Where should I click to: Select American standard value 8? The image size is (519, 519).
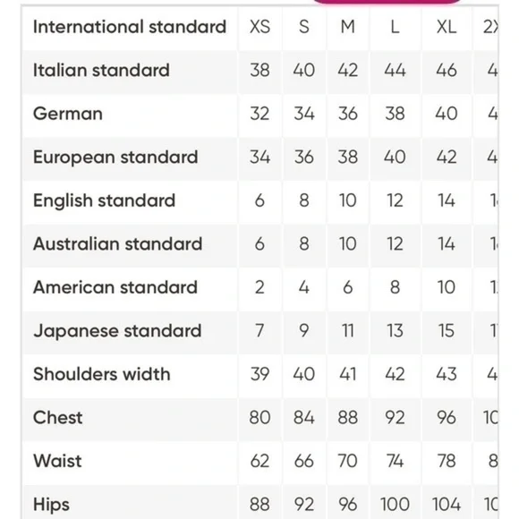click(395, 287)
